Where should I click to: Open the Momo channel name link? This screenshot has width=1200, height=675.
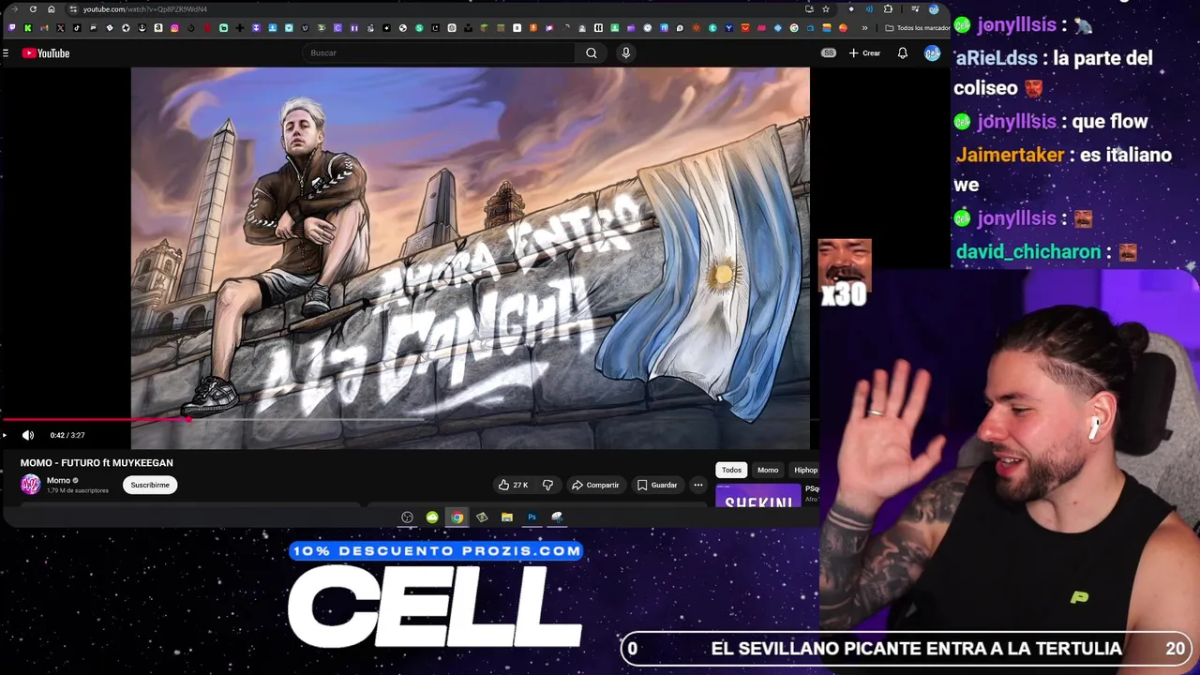point(58,480)
